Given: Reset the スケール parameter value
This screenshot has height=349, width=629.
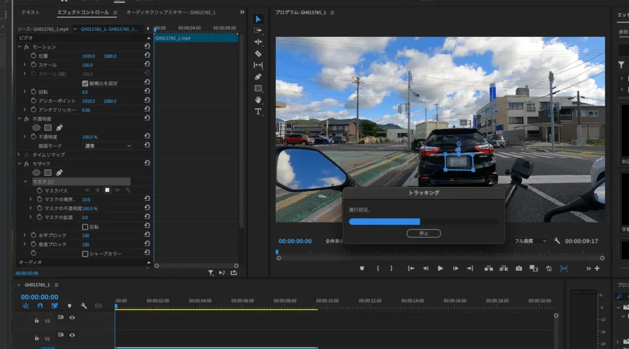Looking at the screenshot, I should click(x=147, y=65).
